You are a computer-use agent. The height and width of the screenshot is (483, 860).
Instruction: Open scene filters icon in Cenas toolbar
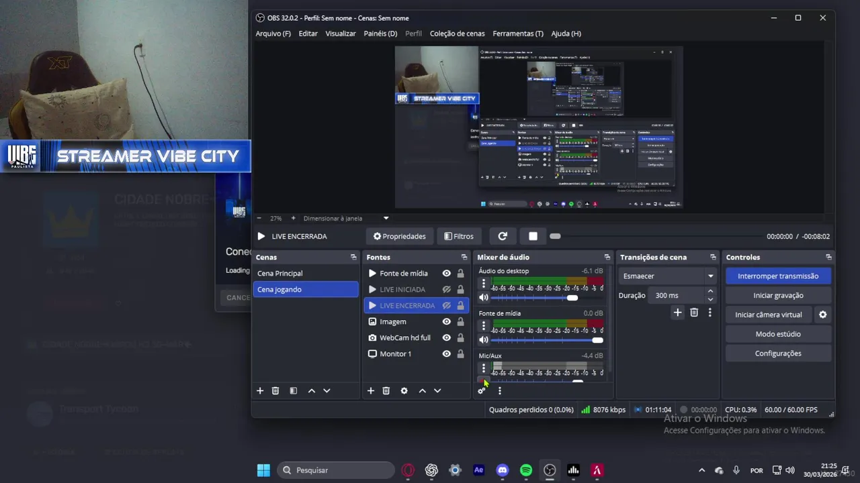tap(294, 390)
